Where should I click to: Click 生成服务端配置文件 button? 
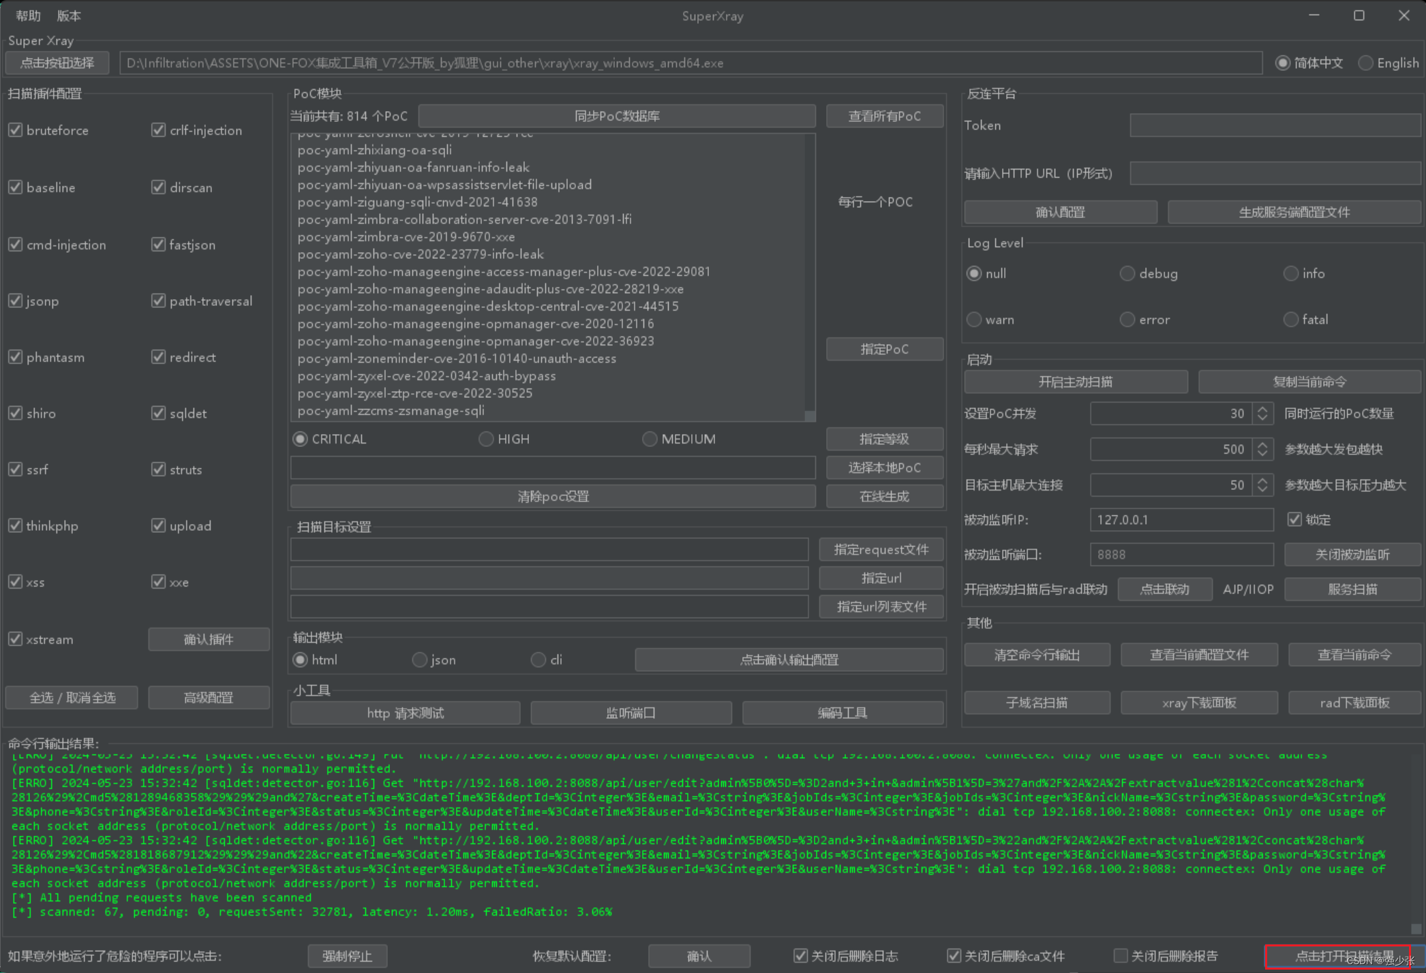point(1294,212)
